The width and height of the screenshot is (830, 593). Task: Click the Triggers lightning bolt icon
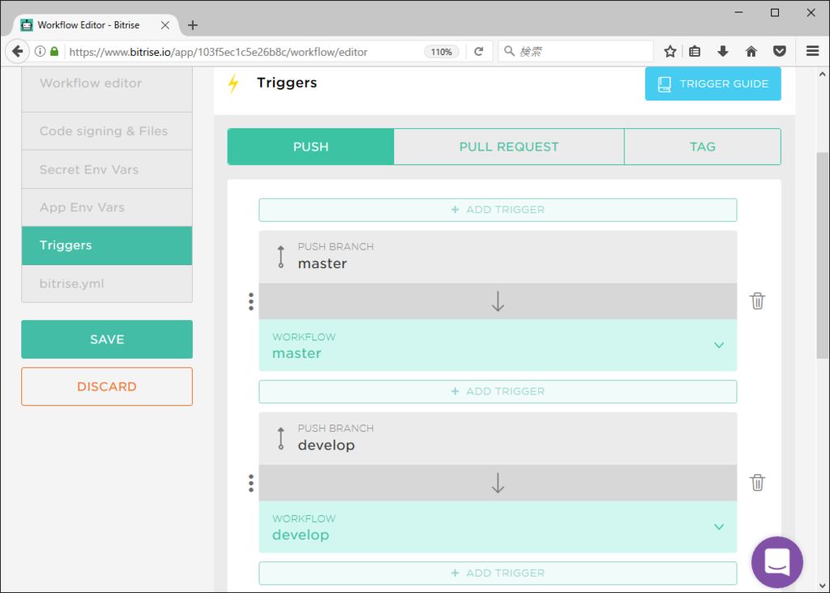click(233, 83)
